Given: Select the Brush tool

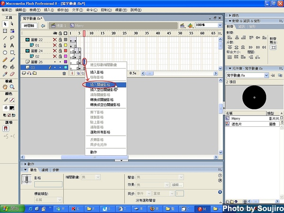Looking at the screenshot, I should point(12,60).
